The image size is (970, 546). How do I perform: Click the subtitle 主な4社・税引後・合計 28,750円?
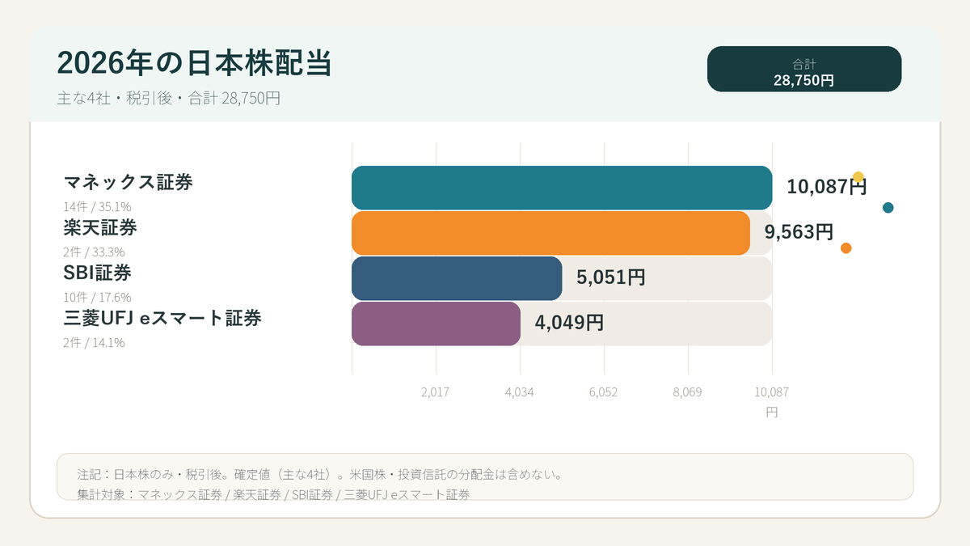tap(169, 99)
